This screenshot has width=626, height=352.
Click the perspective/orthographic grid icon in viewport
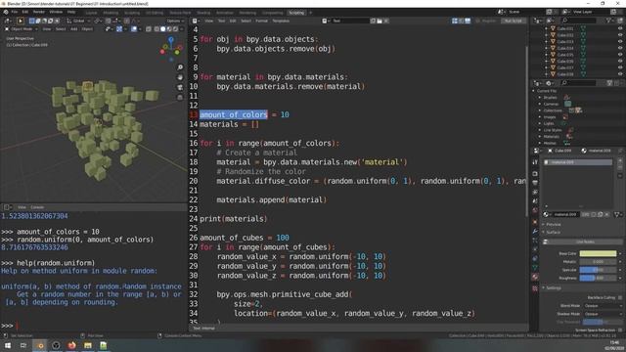[180, 98]
